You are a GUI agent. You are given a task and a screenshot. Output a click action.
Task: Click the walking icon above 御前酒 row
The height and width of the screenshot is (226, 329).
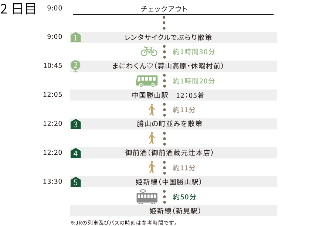pos(152,138)
